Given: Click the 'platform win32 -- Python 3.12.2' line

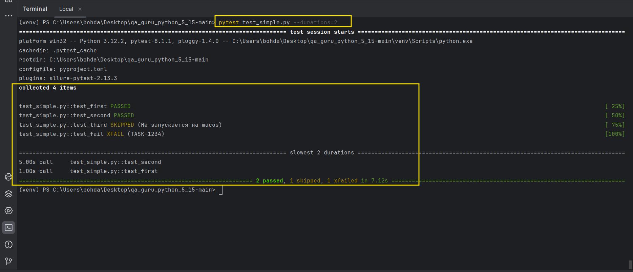Looking at the screenshot, I should (x=246, y=41).
